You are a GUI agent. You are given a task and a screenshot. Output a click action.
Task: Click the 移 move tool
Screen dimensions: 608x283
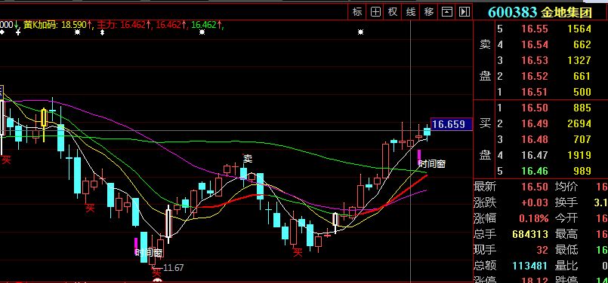coord(428,12)
